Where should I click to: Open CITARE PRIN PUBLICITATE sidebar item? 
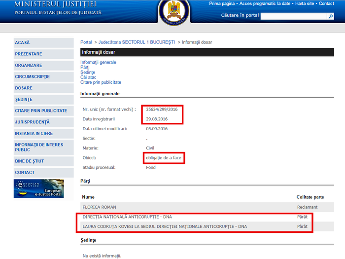point(43,111)
